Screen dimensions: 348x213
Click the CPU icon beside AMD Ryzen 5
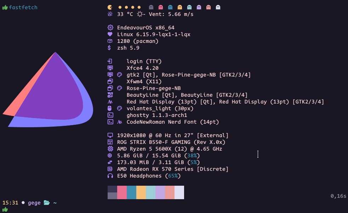(x=110, y=149)
